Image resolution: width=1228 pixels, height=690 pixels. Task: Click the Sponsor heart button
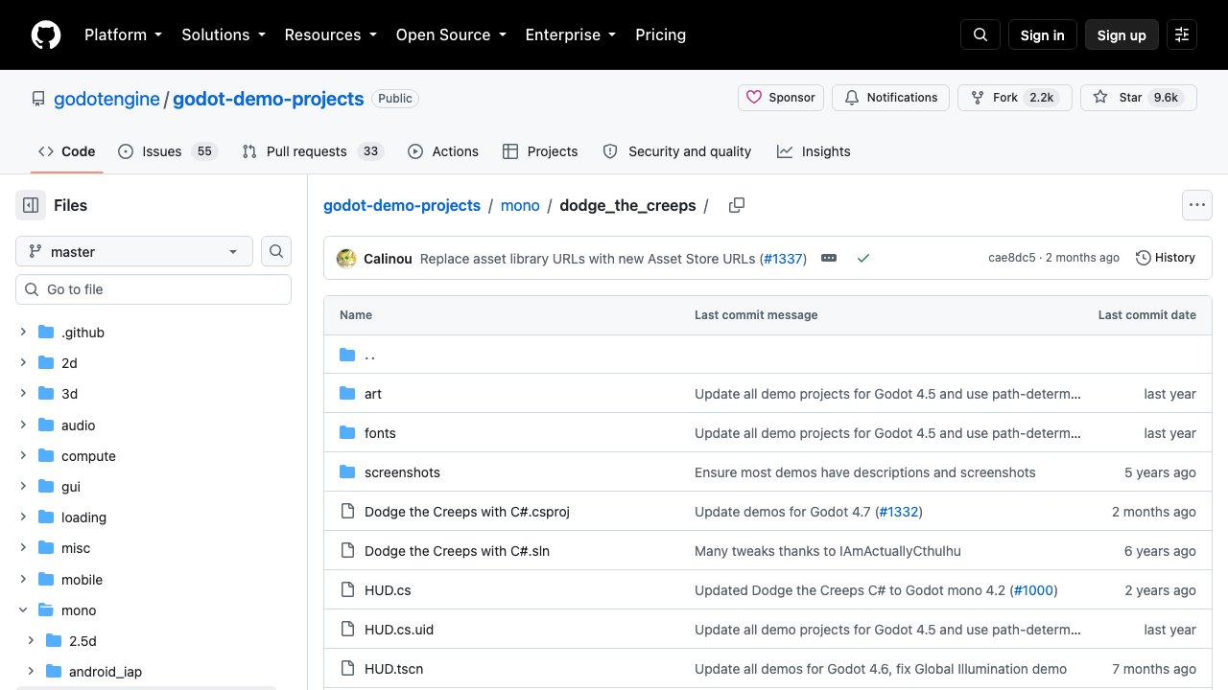[x=781, y=98]
